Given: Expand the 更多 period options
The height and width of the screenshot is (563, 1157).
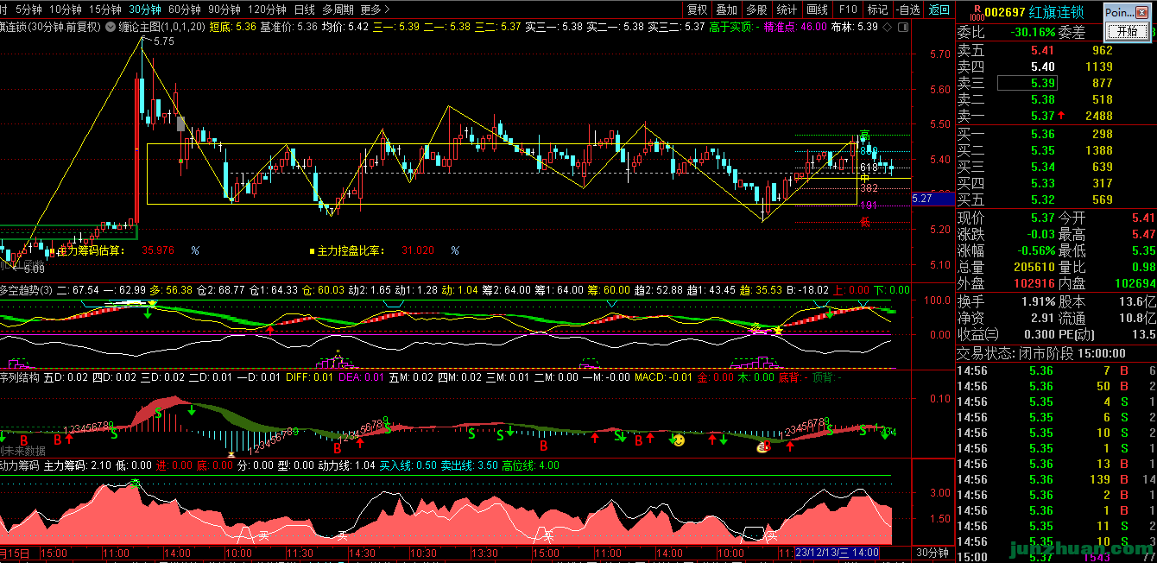Looking at the screenshot, I should [x=375, y=9].
